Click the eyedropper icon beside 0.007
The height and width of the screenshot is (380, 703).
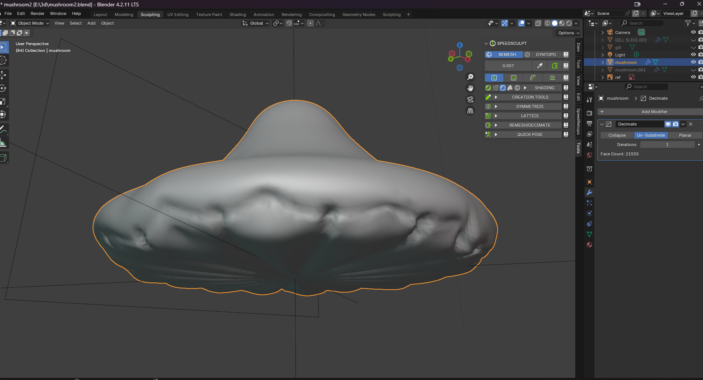[540, 66]
